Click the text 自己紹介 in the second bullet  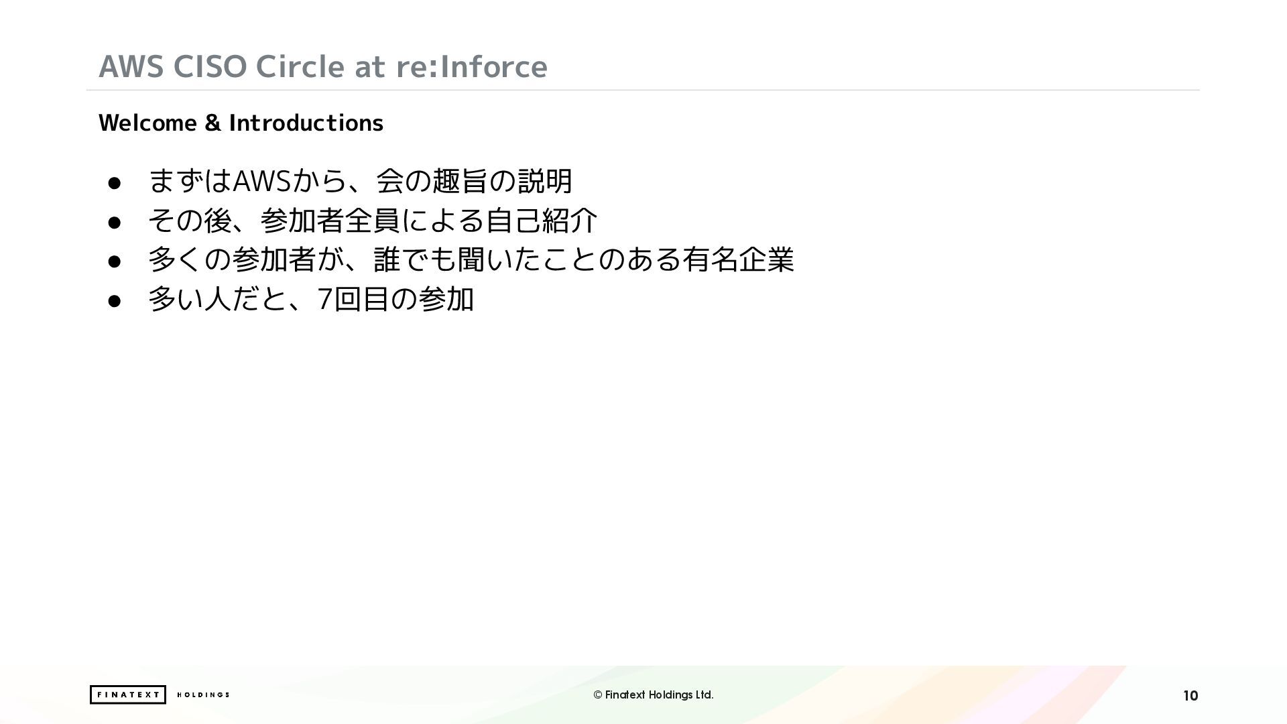coord(541,221)
